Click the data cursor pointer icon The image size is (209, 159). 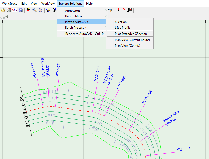[x=48, y=10]
